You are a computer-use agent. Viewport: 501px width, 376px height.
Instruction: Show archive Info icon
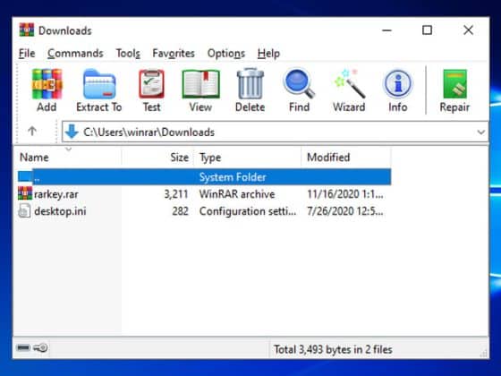pos(398,84)
